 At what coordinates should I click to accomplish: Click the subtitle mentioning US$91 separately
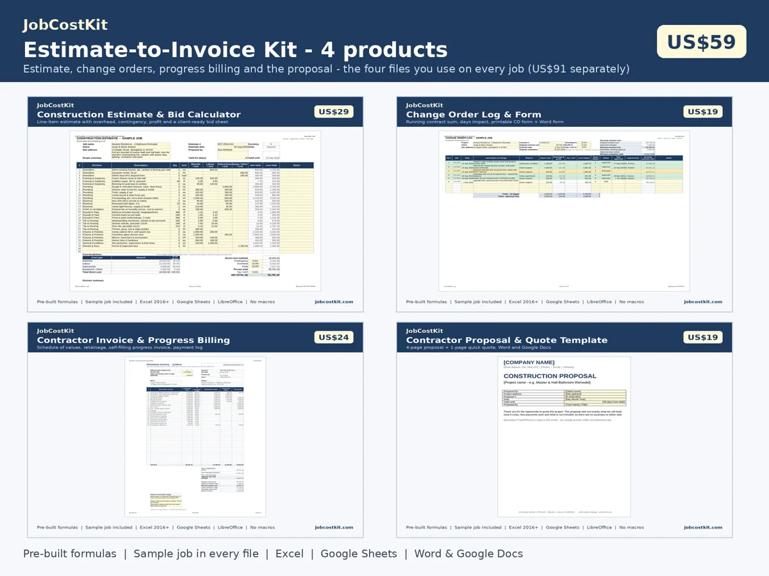click(x=326, y=69)
